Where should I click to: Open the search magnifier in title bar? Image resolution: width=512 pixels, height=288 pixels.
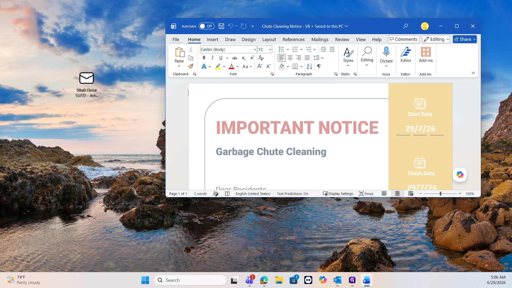coord(406,26)
